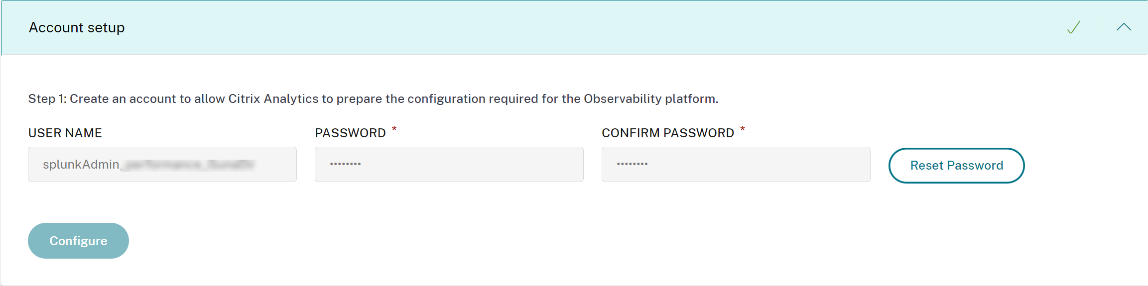Image resolution: width=1148 pixels, height=286 pixels.
Task: Click the PASSWORD field label
Action: pyautogui.click(x=350, y=133)
